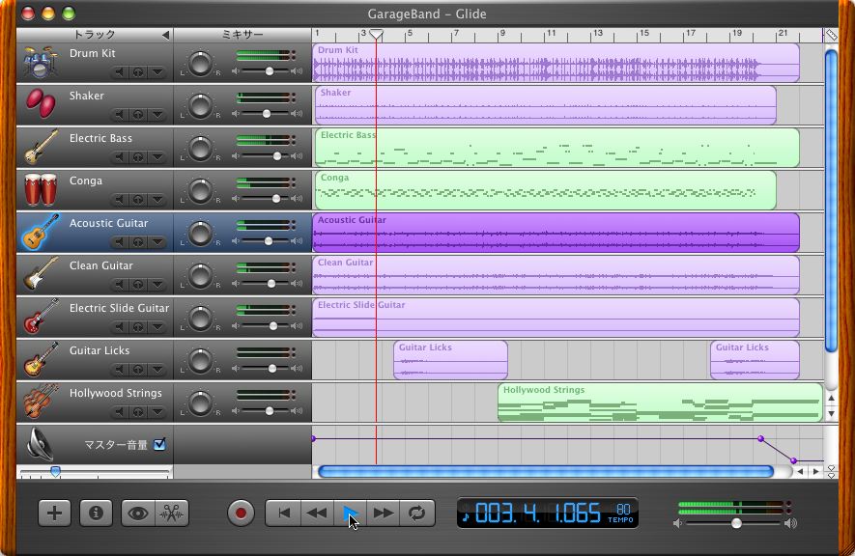Expand Drum Kit track volume curve triangle

click(x=157, y=71)
